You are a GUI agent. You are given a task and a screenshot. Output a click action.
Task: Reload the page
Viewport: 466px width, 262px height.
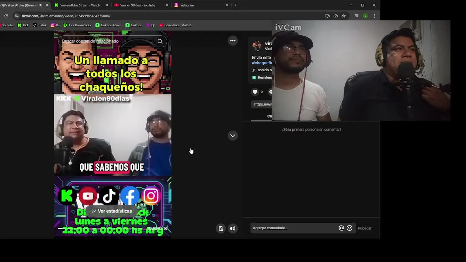point(6,16)
